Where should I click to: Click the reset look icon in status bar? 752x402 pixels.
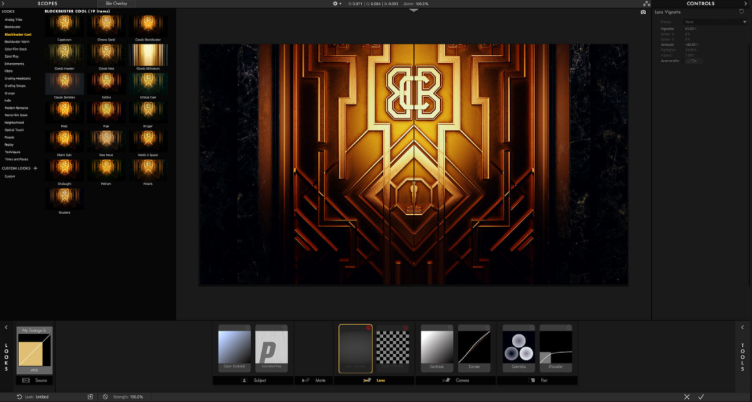(x=19, y=397)
